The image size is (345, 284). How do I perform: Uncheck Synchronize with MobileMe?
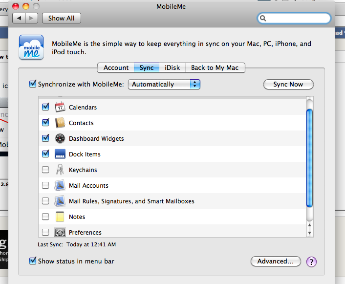33,84
